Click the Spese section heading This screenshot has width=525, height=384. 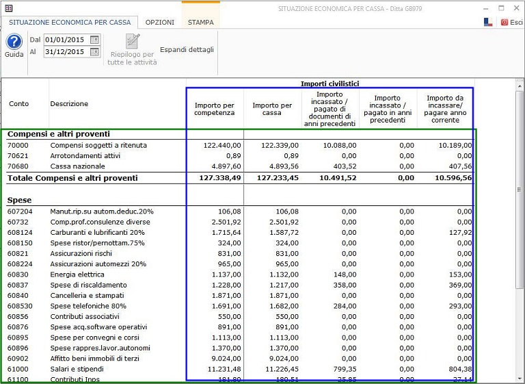pyautogui.click(x=19, y=201)
